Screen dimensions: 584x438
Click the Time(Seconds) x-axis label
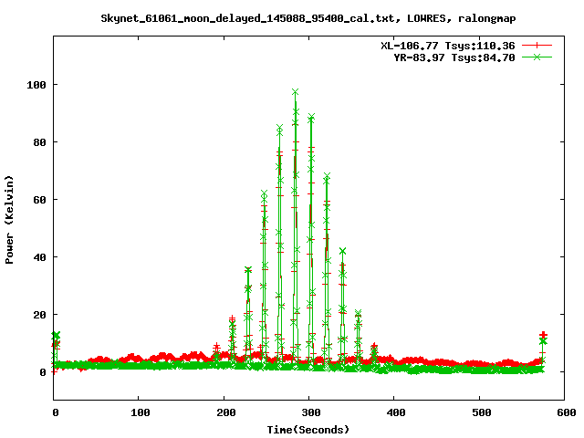pyautogui.click(x=308, y=429)
